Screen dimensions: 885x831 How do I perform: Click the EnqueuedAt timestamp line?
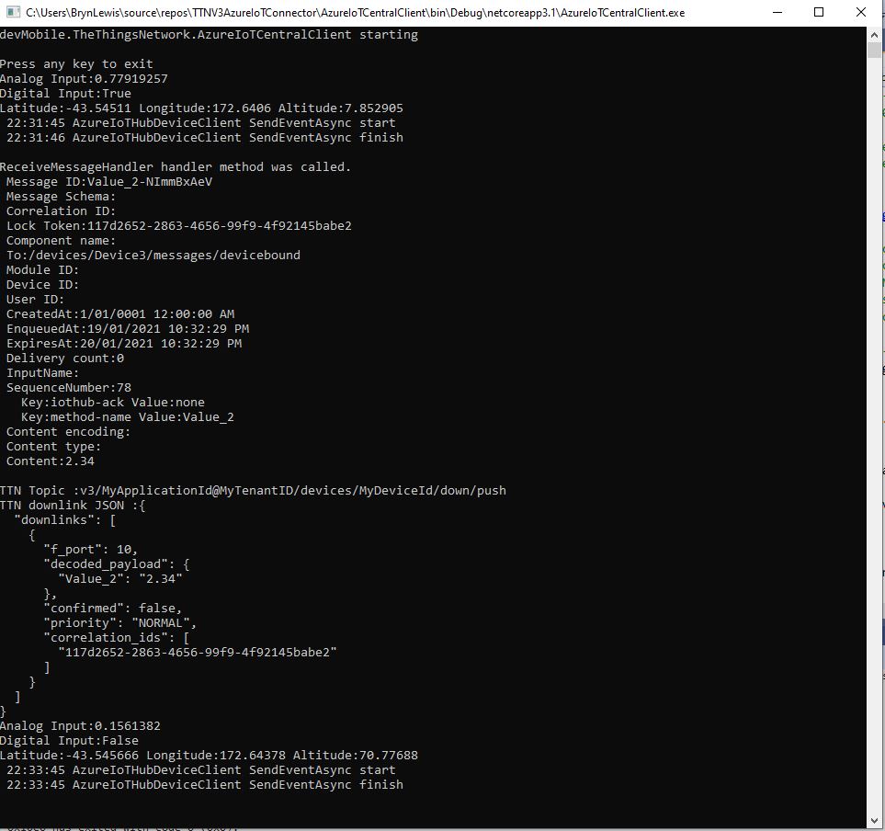coord(127,329)
